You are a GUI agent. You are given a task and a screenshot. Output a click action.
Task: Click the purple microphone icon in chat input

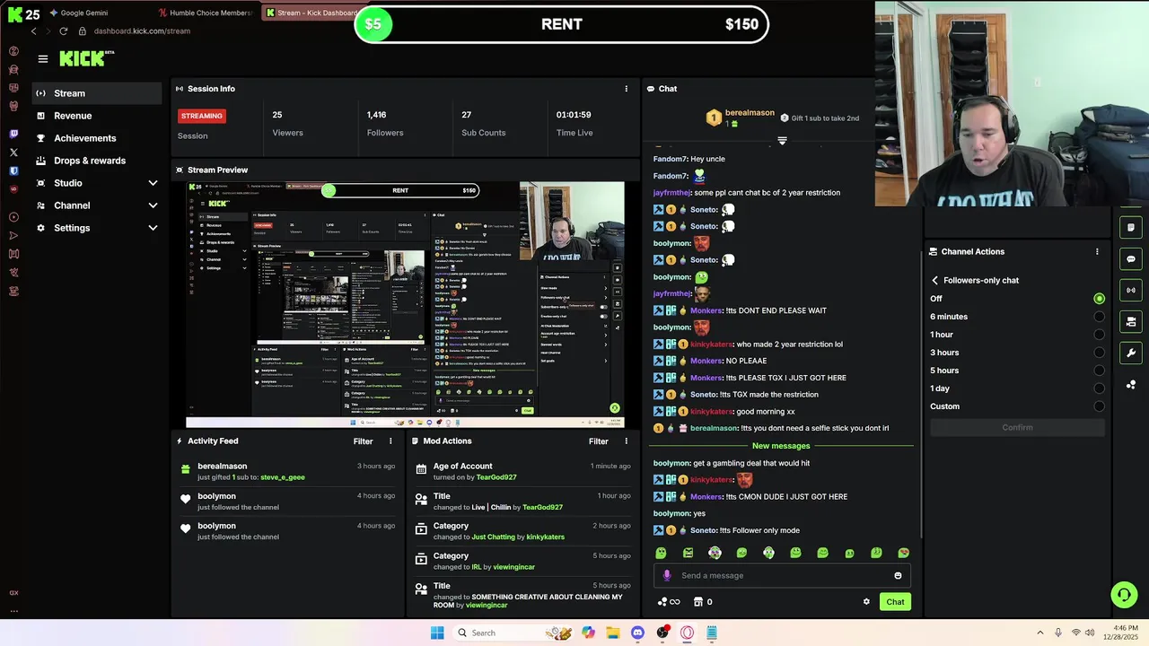tap(666, 576)
